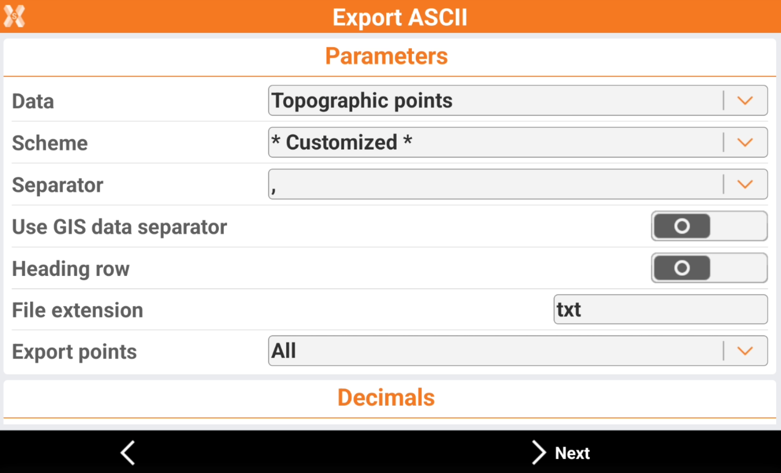Image resolution: width=781 pixels, height=473 pixels.
Task: Click the Scheme field's chevron arrow
Action: 745,142
